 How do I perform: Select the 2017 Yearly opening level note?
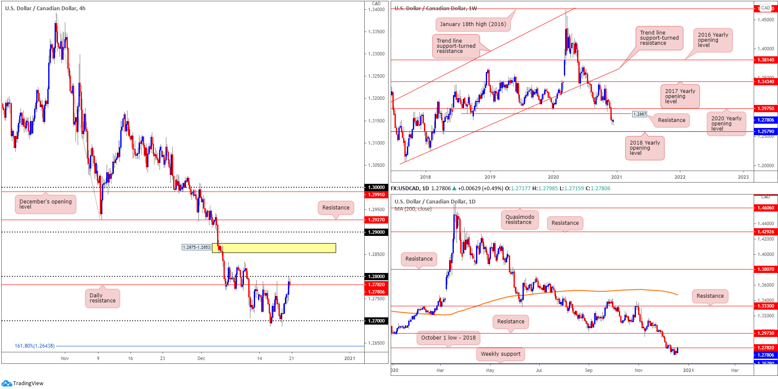(x=680, y=96)
